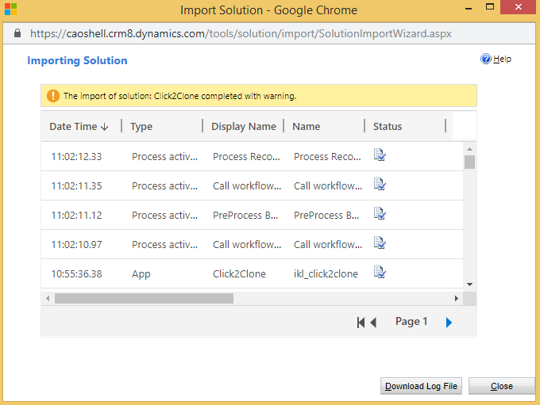Click the Close button at bottom
The image size is (540, 405).
tap(501, 386)
